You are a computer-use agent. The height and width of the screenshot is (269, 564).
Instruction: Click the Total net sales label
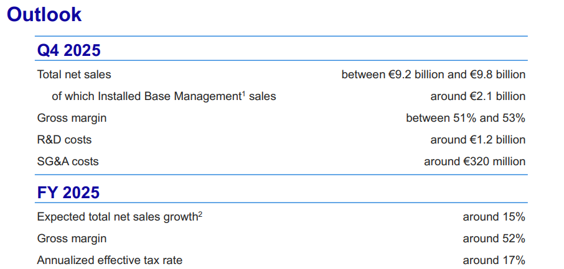click(x=74, y=75)
